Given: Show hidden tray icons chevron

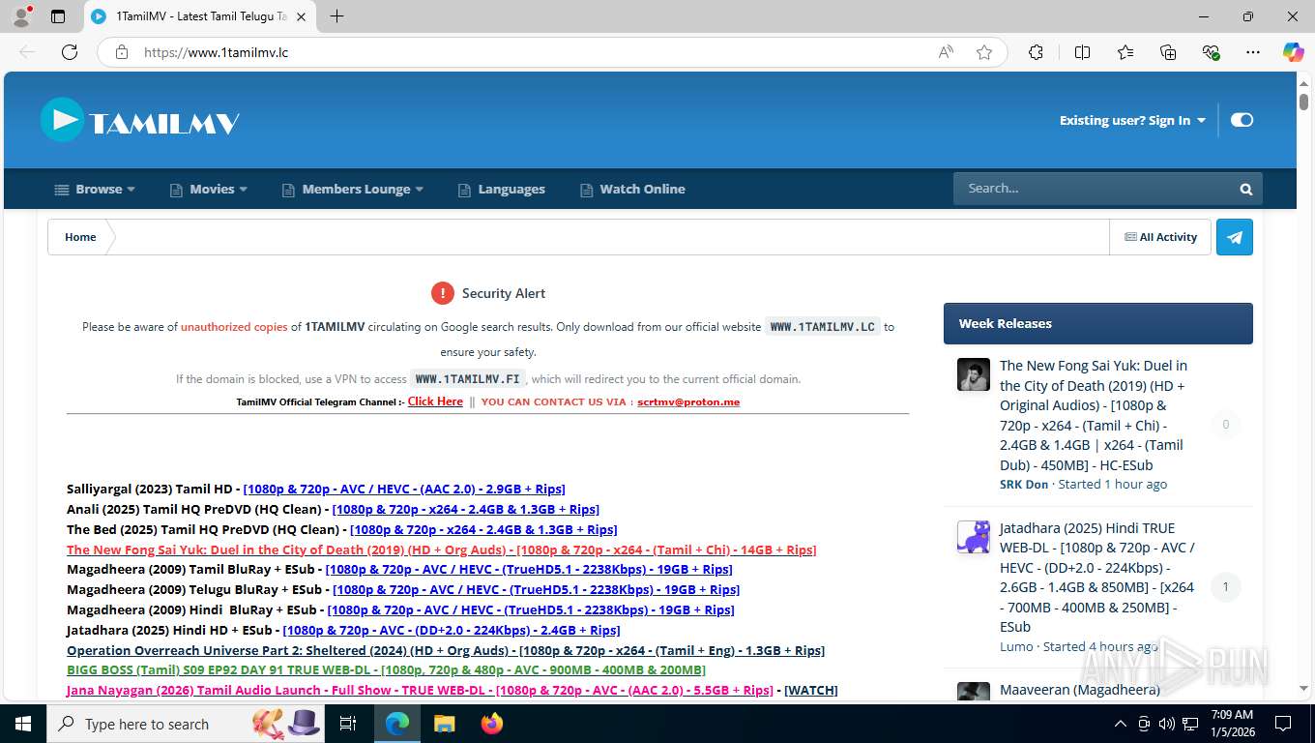Looking at the screenshot, I should (x=1121, y=724).
